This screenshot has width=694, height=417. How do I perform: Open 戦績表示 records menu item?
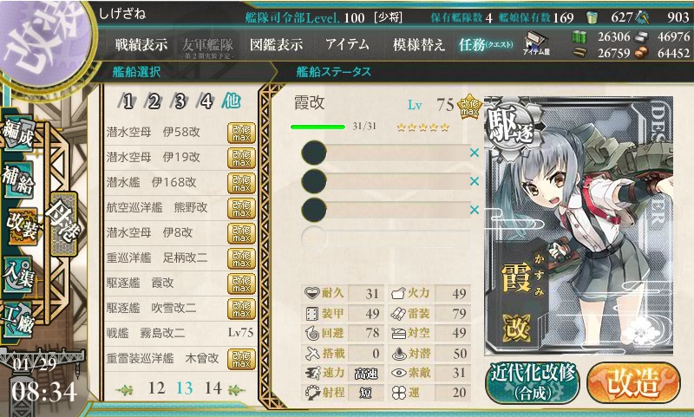coord(141,45)
